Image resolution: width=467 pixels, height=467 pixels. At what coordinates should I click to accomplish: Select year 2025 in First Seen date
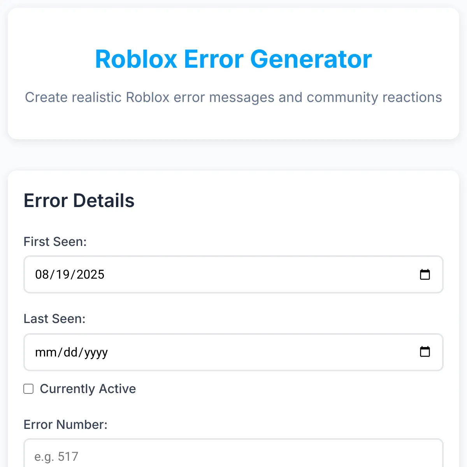(x=90, y=274)
